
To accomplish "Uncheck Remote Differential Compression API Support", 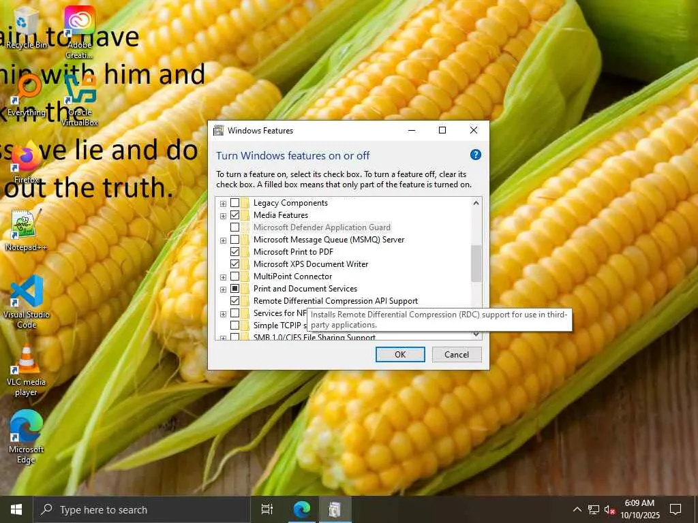I will pos(234,301).
